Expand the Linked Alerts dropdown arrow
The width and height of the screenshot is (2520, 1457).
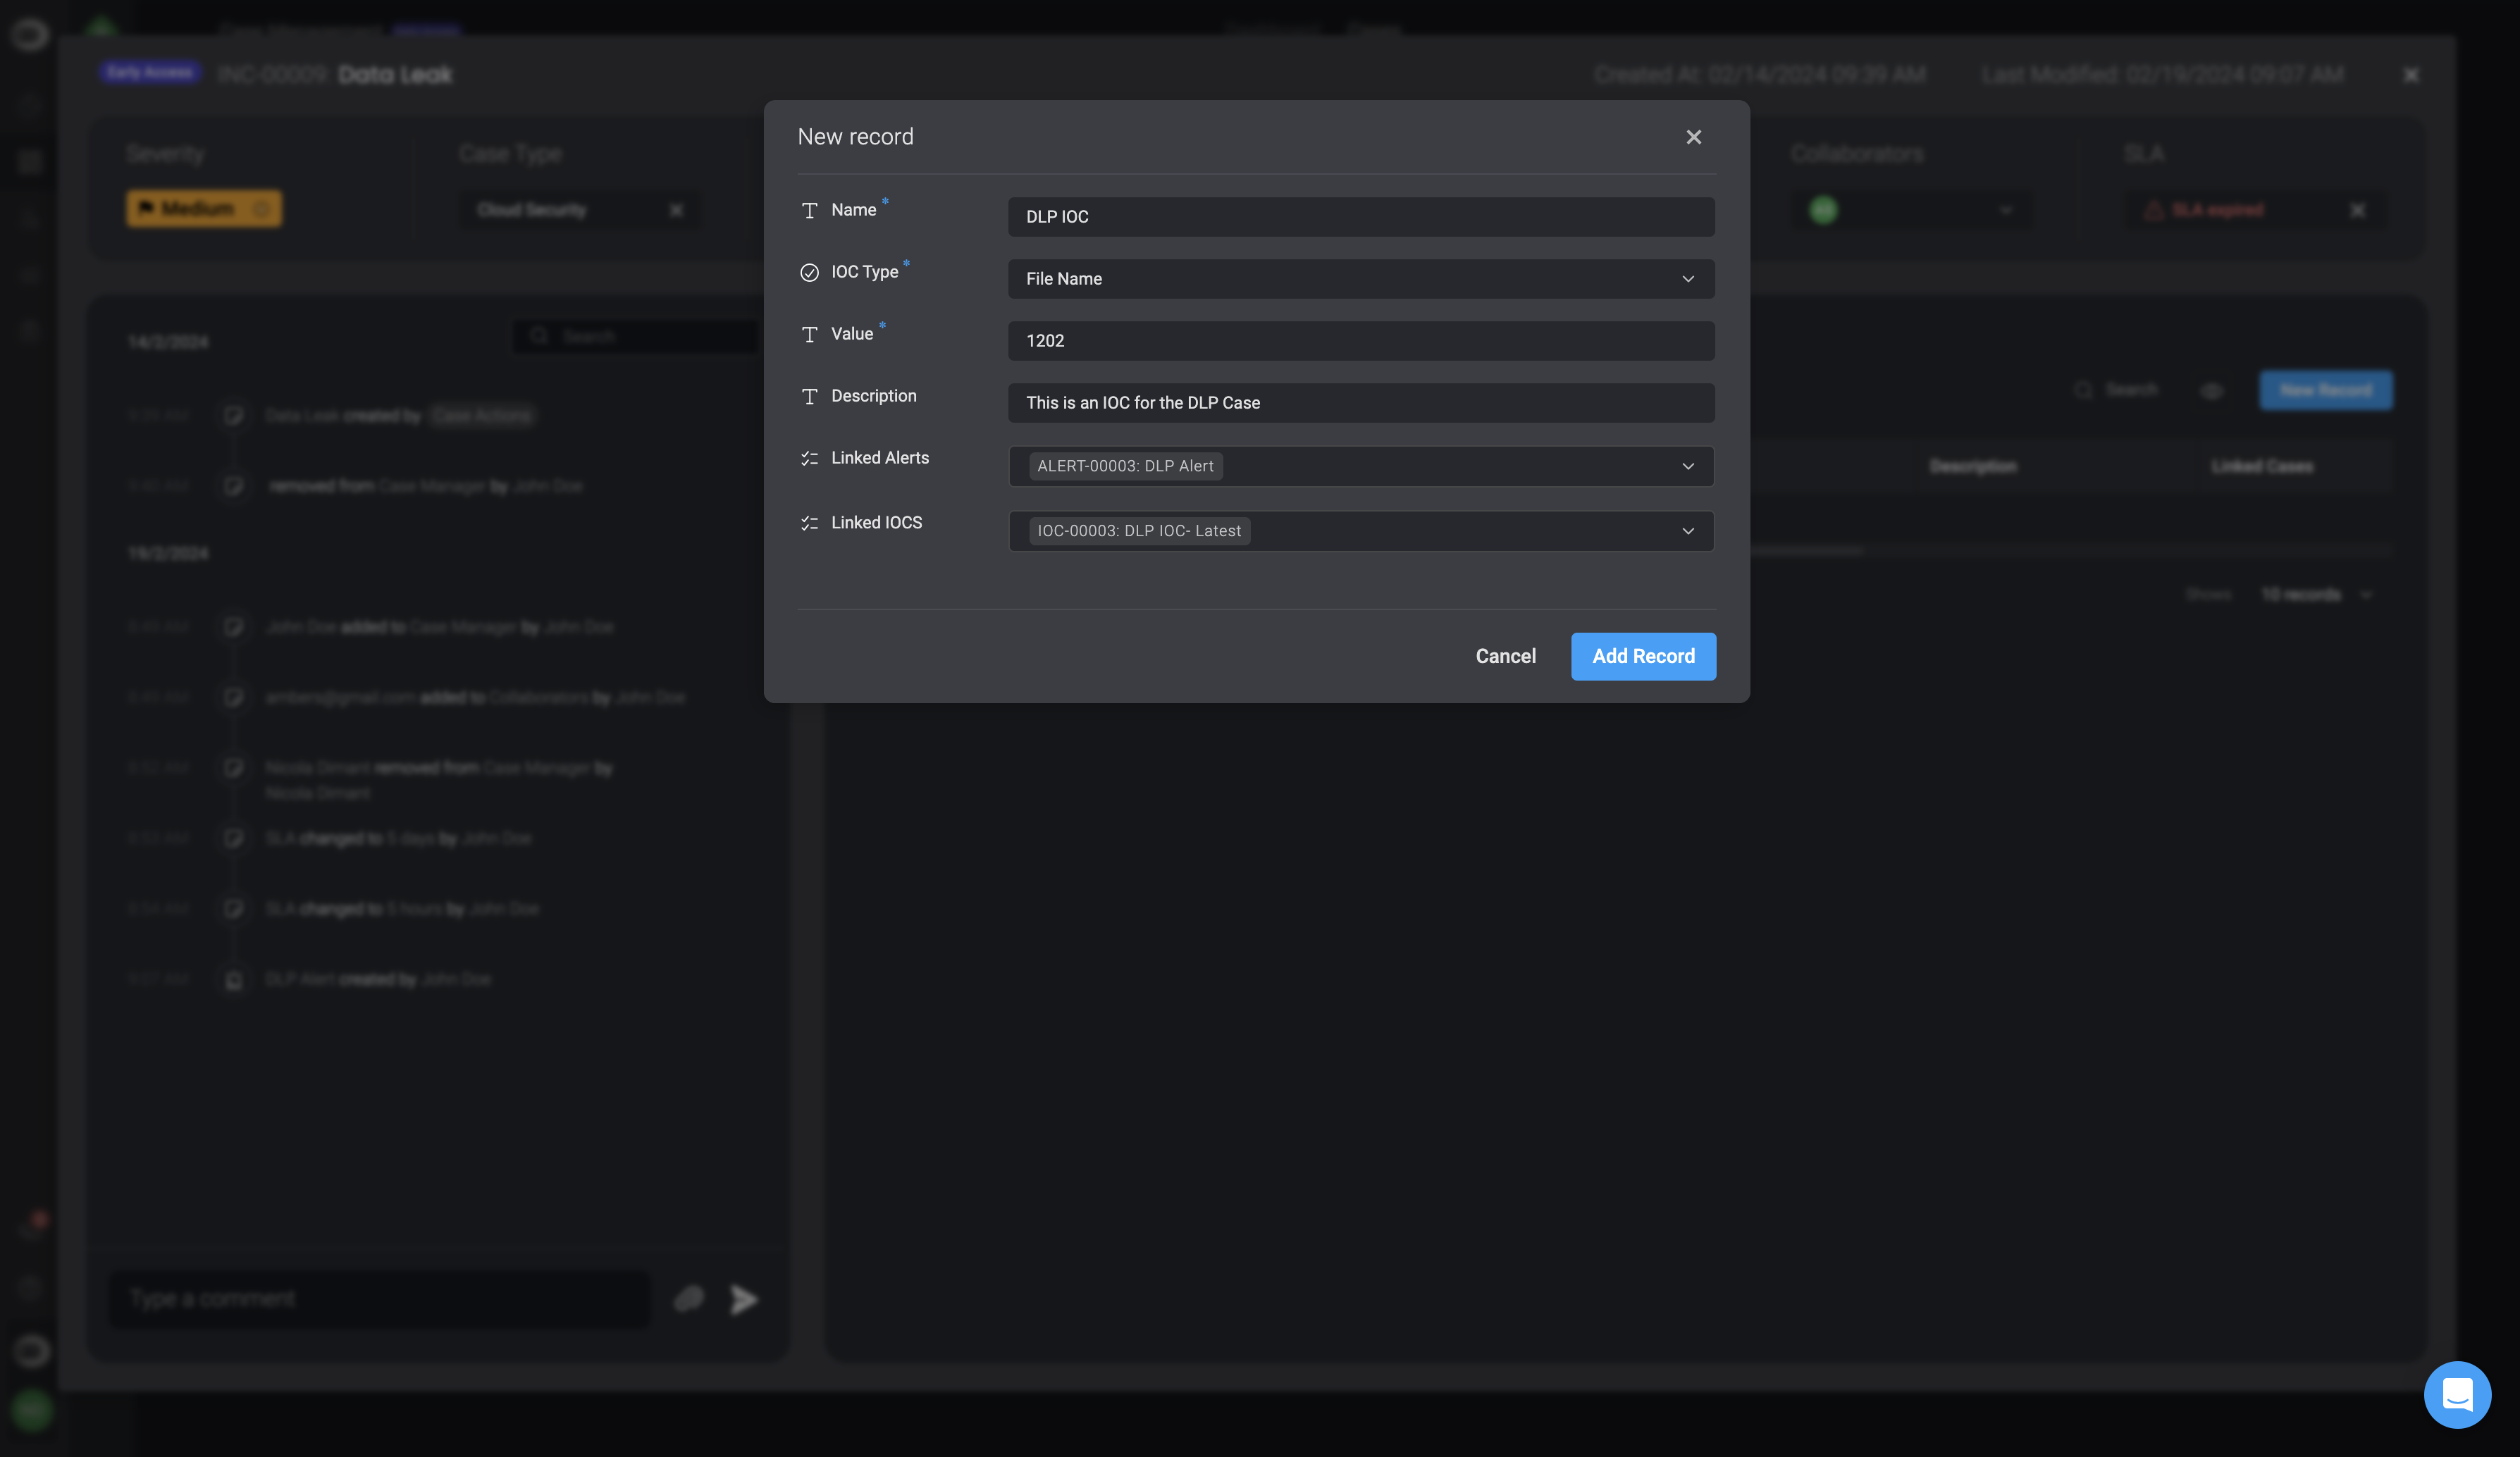pos(1688,466)
